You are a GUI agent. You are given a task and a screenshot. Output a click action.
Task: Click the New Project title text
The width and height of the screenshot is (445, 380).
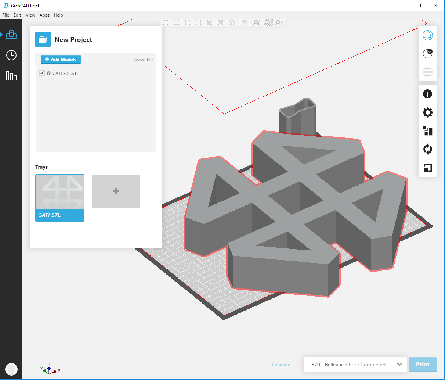pos(73,40)
